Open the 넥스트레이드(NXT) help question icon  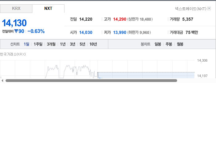pos(209,9)
